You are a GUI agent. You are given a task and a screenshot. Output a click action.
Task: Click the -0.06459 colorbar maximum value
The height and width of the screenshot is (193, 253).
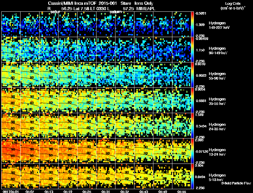[201, 39]
